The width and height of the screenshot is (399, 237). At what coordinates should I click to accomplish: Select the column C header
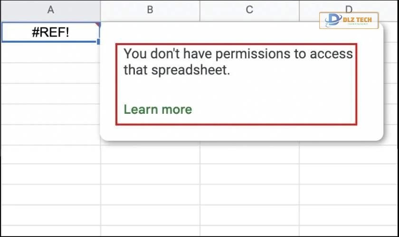pos(249,9)
